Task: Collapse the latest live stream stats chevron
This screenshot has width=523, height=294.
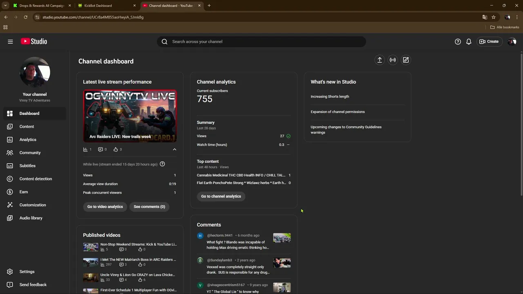Action: [174, 149]
